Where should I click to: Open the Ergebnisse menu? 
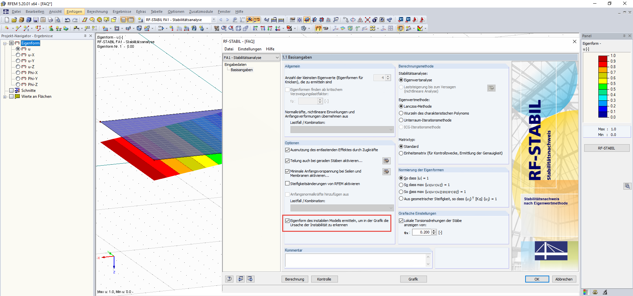pos(122,12)
